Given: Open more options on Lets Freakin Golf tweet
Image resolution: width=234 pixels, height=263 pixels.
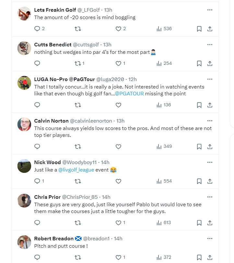Looking at the screenshot, I should coord(210,10).
